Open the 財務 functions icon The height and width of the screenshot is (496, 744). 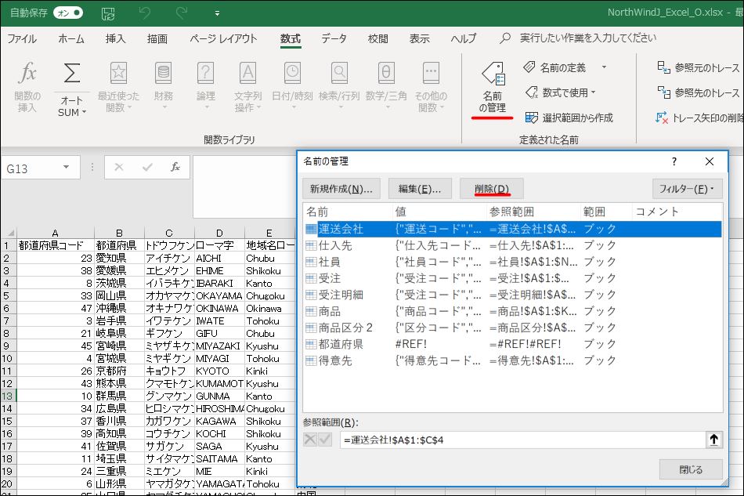pyautogui.click(x=163, y=73)
